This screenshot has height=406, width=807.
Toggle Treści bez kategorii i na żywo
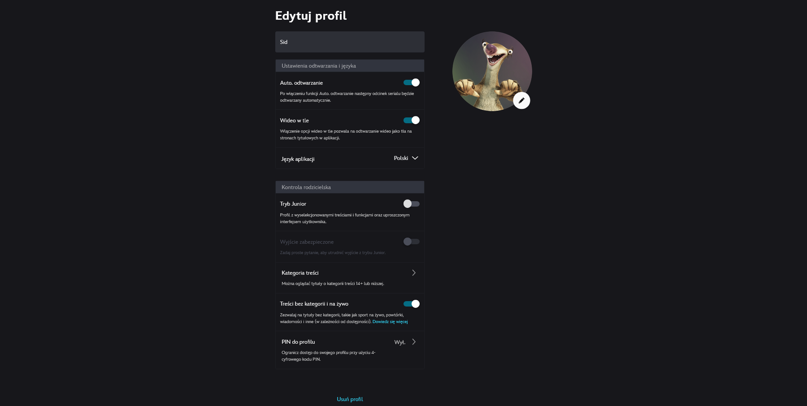[x=412, y=304]
